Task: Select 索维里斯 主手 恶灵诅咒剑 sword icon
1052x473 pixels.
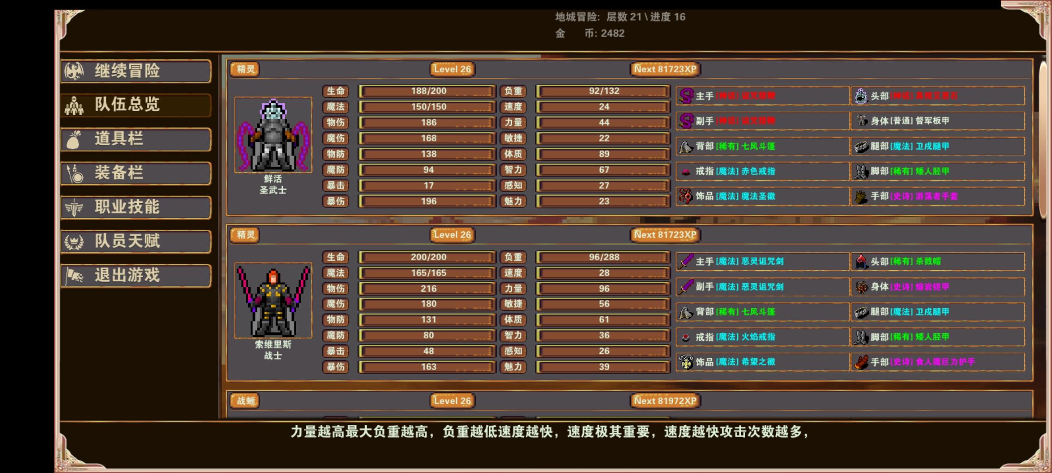Action: [686, 261]
